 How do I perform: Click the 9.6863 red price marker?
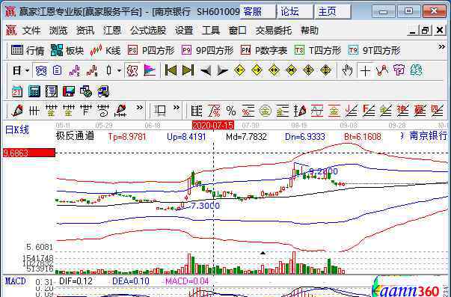(28, 153)
